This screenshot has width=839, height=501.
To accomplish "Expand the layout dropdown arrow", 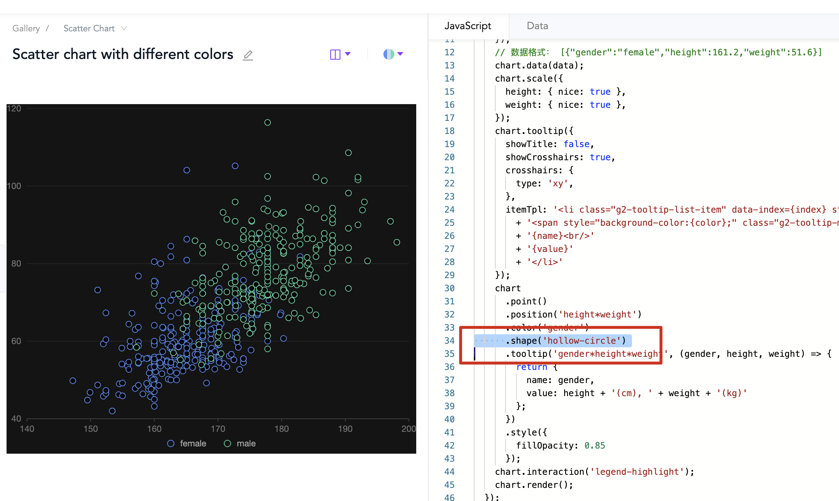I will [x=348, y=54].
